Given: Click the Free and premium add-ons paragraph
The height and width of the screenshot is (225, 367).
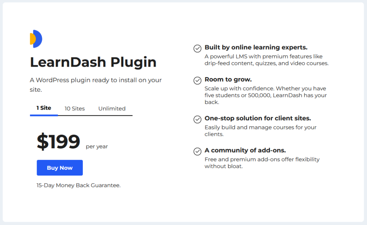Looking at the screenshot, I should click(262, 163).
